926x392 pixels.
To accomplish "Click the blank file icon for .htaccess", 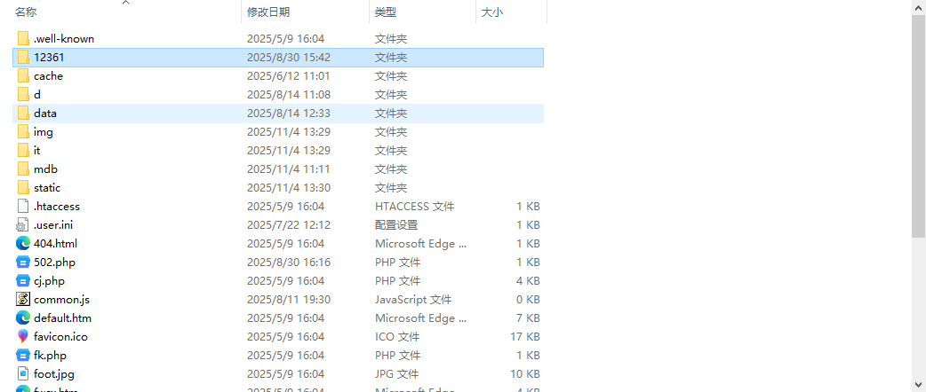I will pyautogui.click(x=23, y=206).
